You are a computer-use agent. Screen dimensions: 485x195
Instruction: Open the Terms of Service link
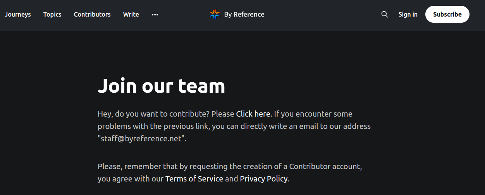tap(194, 179)
